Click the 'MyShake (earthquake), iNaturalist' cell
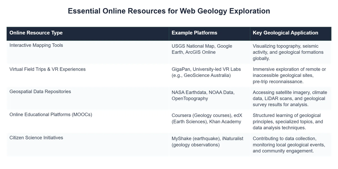 210,144
